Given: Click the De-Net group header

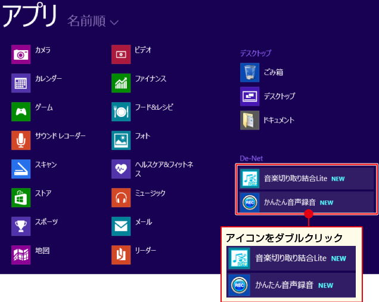Looking at the screenshot, I should [251, 159].
